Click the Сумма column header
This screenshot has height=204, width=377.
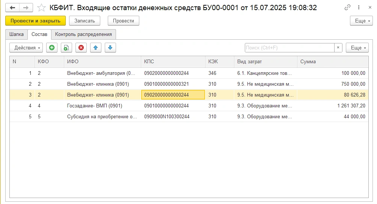[x=333, y=62]
